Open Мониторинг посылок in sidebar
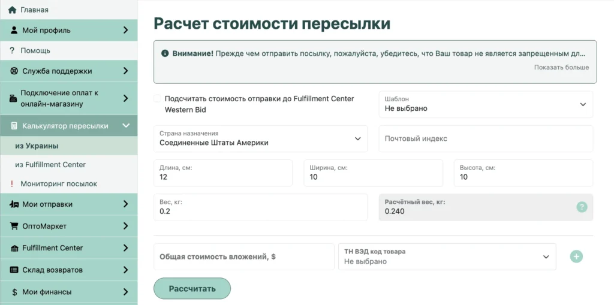 point(68,183)
